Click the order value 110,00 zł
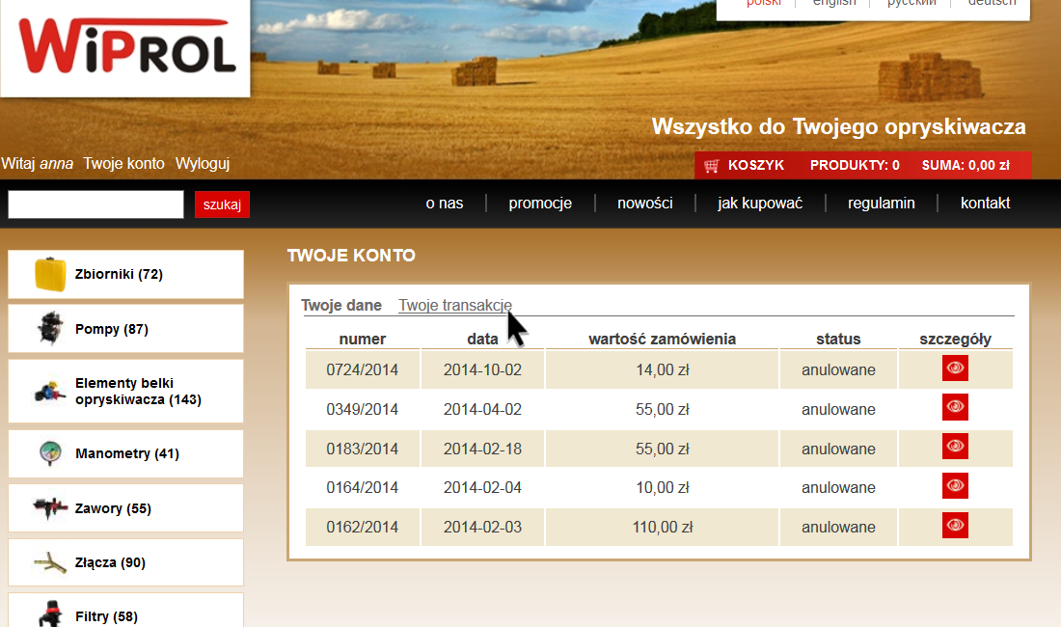 pyautogui.click(x=663, y=527)
